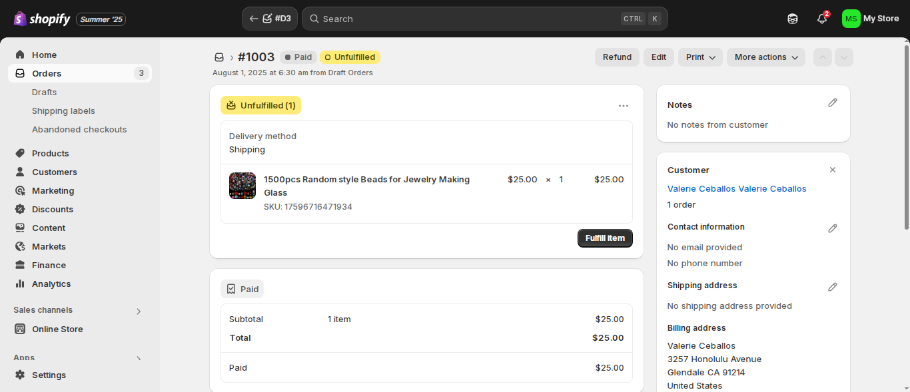910x392 pixels.
Task: Edit shipping address with the pencil icon
Action: tap(832, 287)
